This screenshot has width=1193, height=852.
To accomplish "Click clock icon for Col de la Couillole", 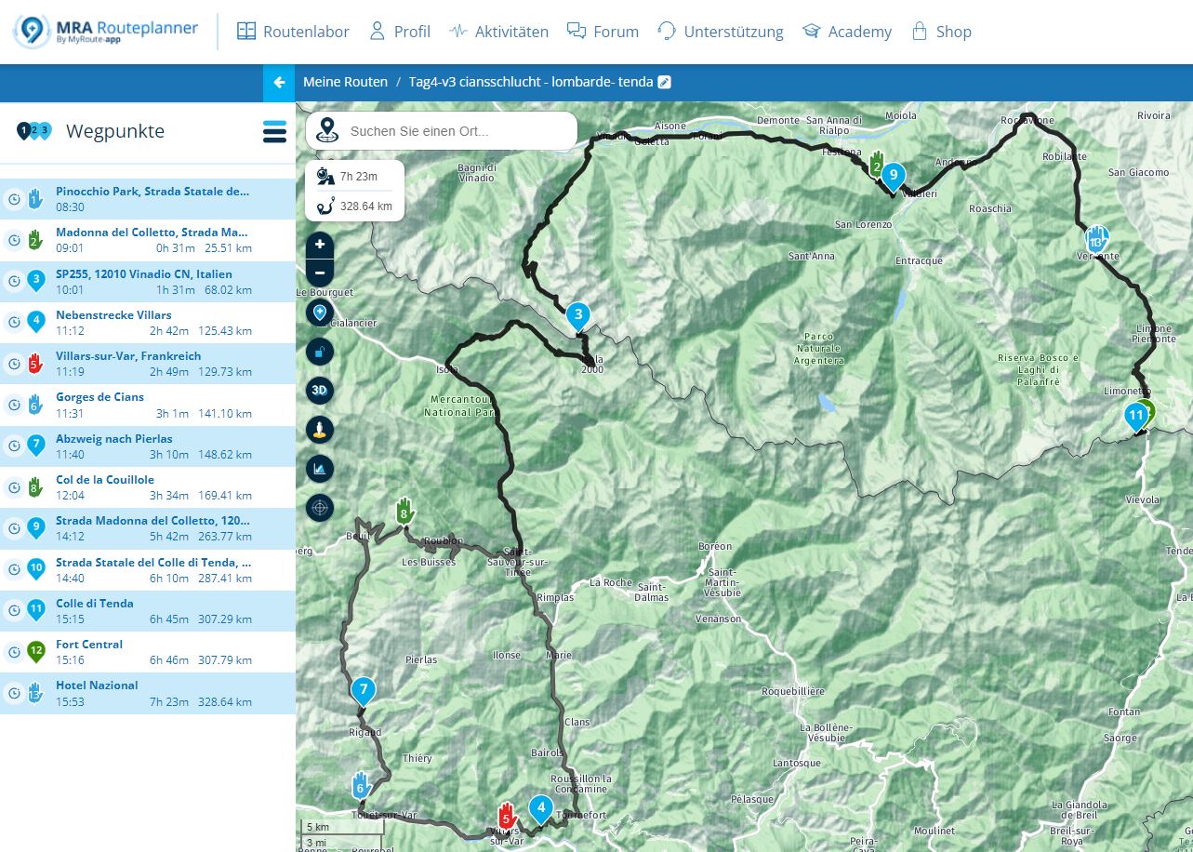I will click(x=14, y=487).
